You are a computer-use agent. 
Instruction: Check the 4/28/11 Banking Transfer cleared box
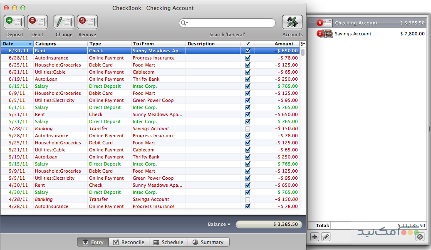click(248, 200)
